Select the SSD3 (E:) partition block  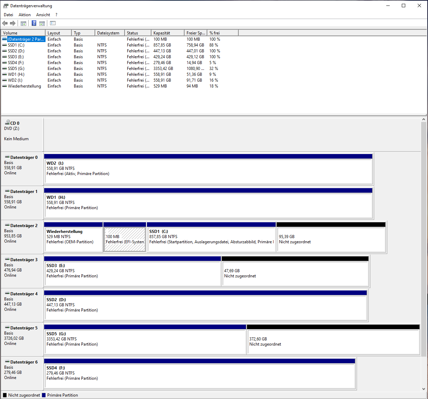[132, 271]
